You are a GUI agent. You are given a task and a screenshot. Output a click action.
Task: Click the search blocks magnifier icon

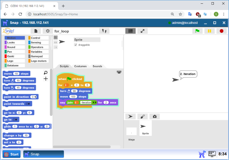46,73
